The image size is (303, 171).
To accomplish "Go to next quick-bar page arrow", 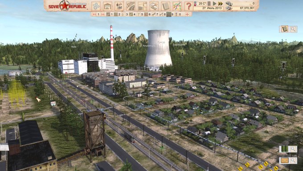I will point(102,14).
